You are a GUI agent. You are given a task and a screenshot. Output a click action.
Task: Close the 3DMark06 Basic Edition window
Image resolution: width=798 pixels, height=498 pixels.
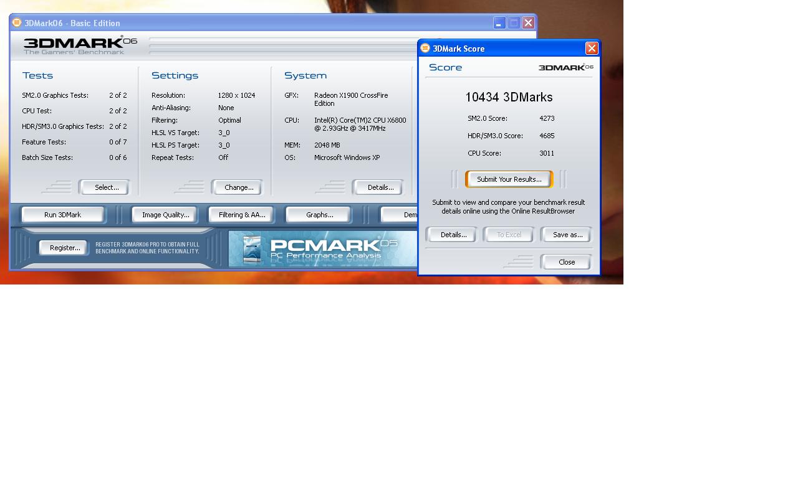[528, 23]
